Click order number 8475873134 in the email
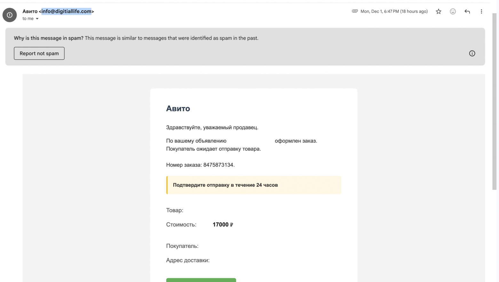Viewport: 499px width, 282px height. [218, 165]
